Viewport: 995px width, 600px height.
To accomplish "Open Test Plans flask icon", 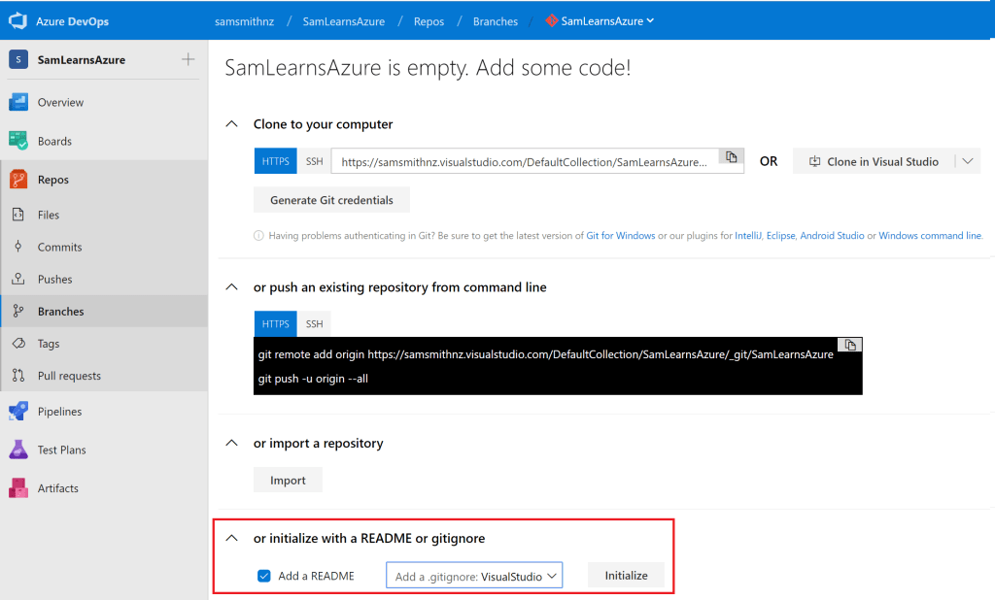I will coord(18,450).
